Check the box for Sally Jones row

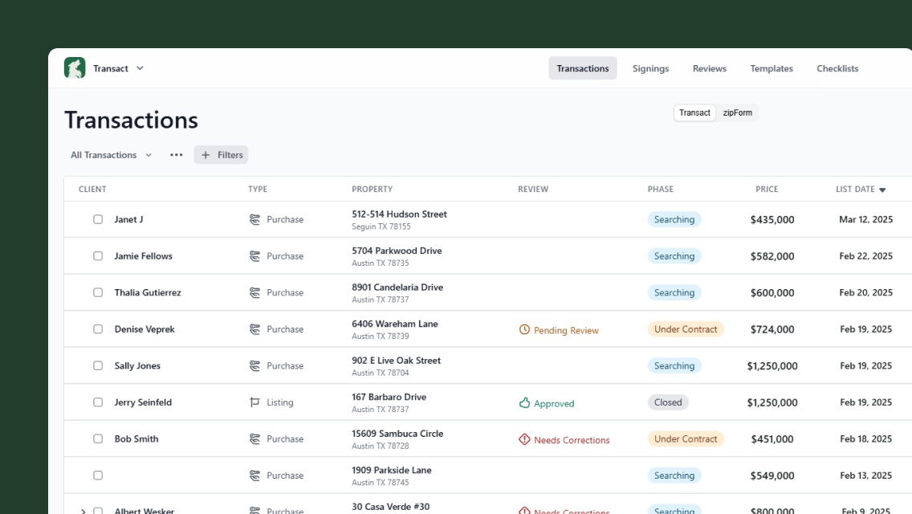tap(98, 365)
